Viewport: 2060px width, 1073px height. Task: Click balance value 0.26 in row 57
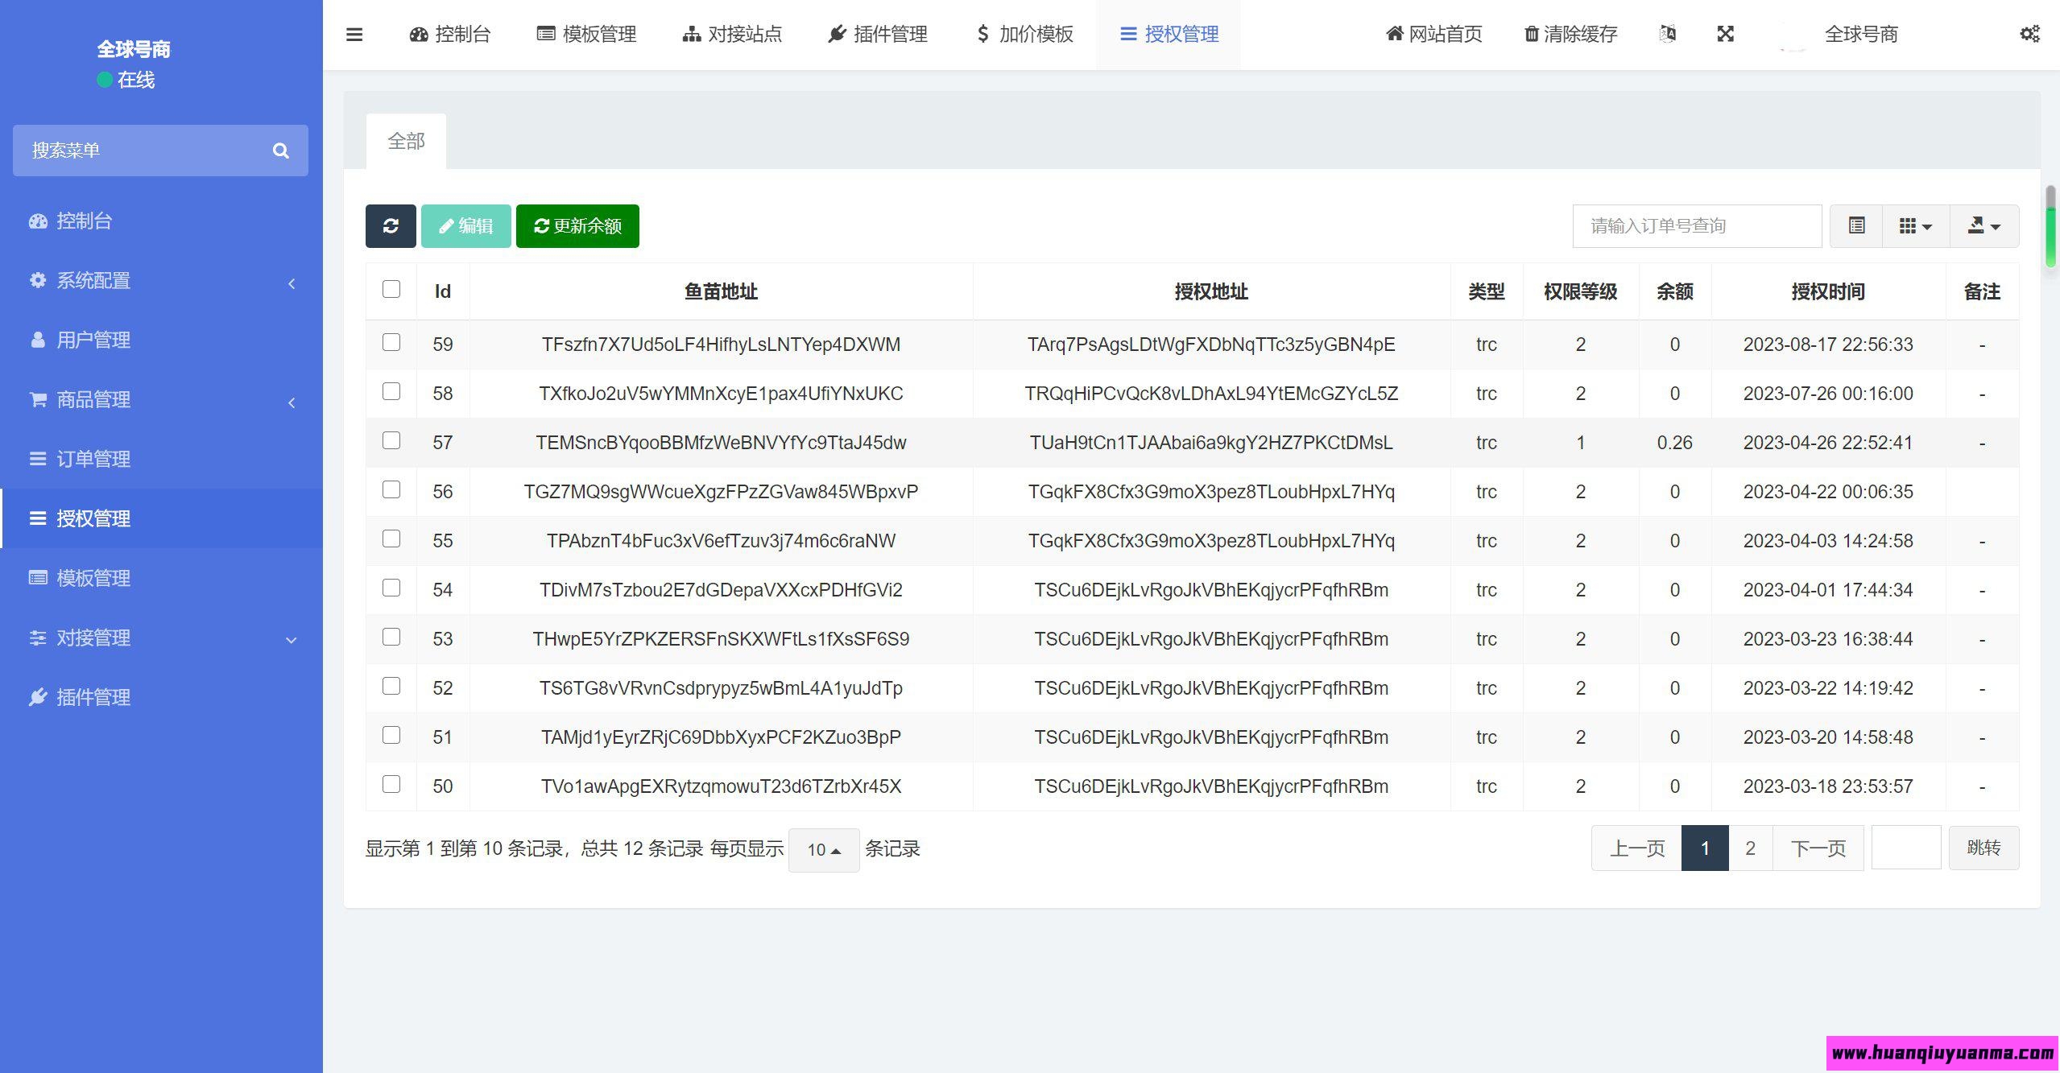(x=1674, y=443)
